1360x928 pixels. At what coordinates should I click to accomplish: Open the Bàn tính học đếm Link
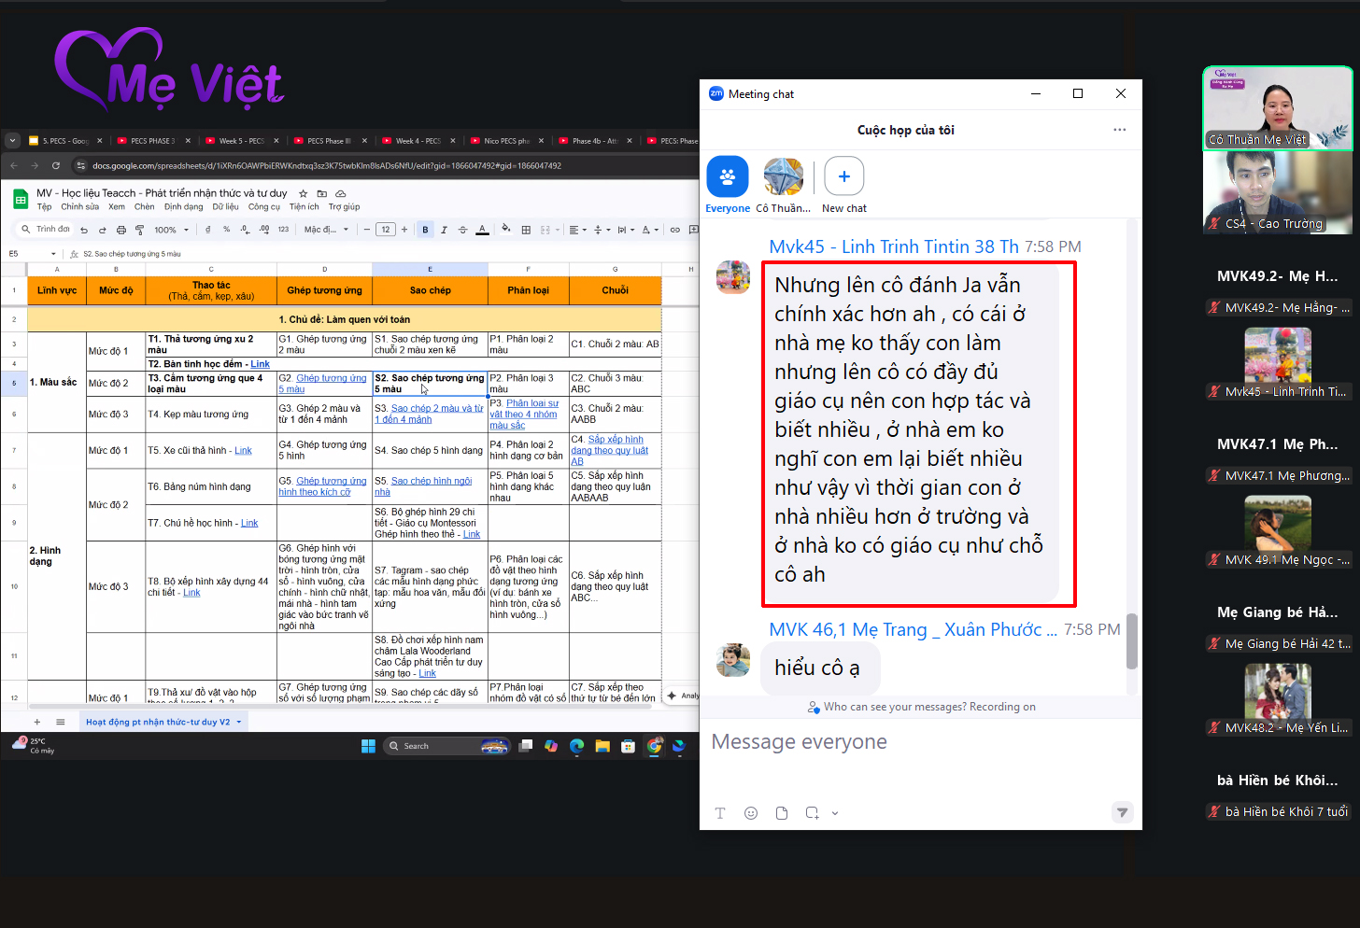(260, 364)
